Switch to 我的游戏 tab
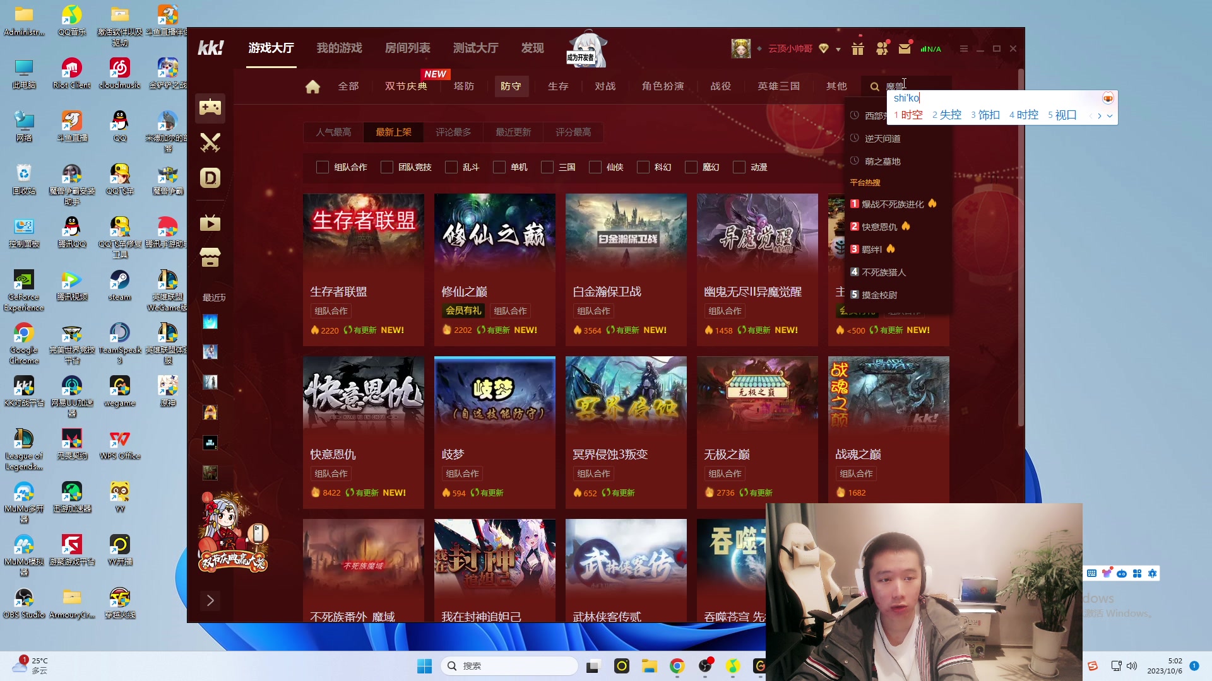The width and height of the screenshot is (1212, 681). click(340, 48)
